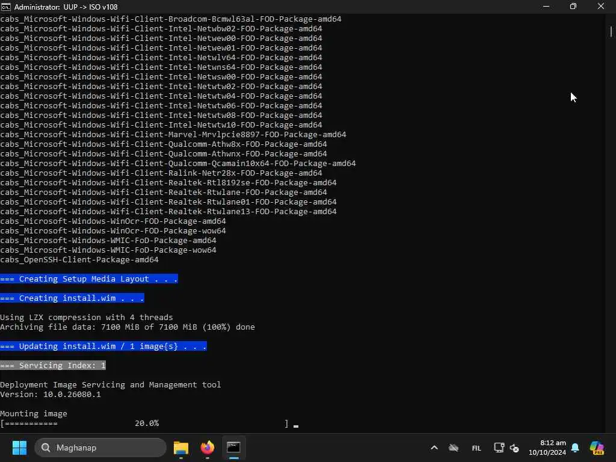Click 'Intel-Netwtw02-FOD-Package' line
This screenshot has height=462, width=616.
point(161,87)
